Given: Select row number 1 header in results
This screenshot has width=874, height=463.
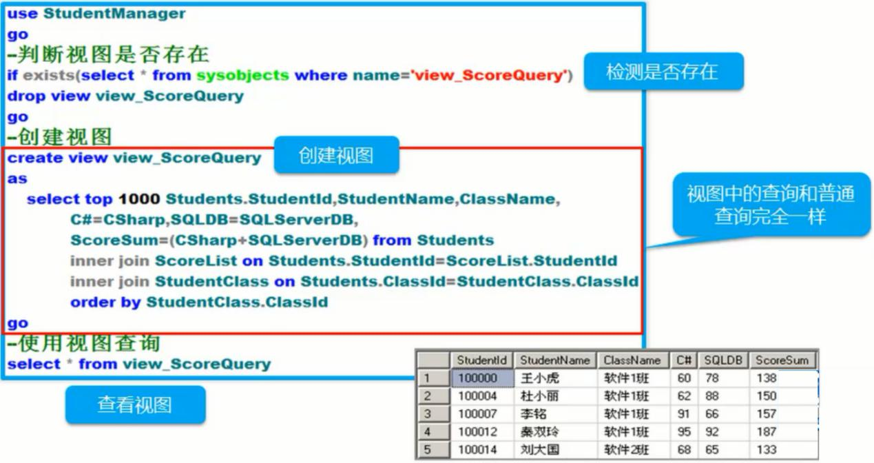Looking at the screenshot, I should tap(433, 378).
